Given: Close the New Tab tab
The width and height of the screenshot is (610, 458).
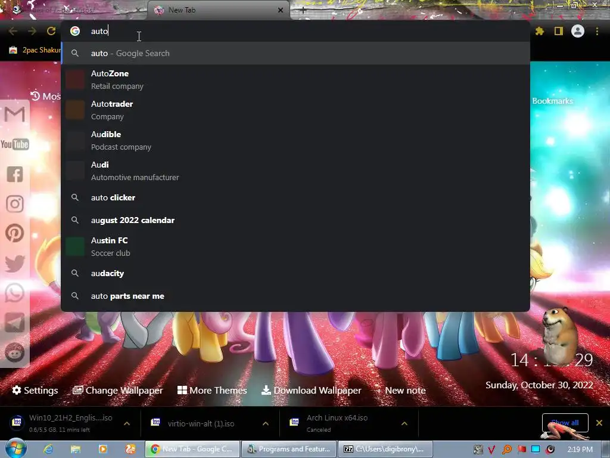Looking at the screenshot, I should pos(281,10).
